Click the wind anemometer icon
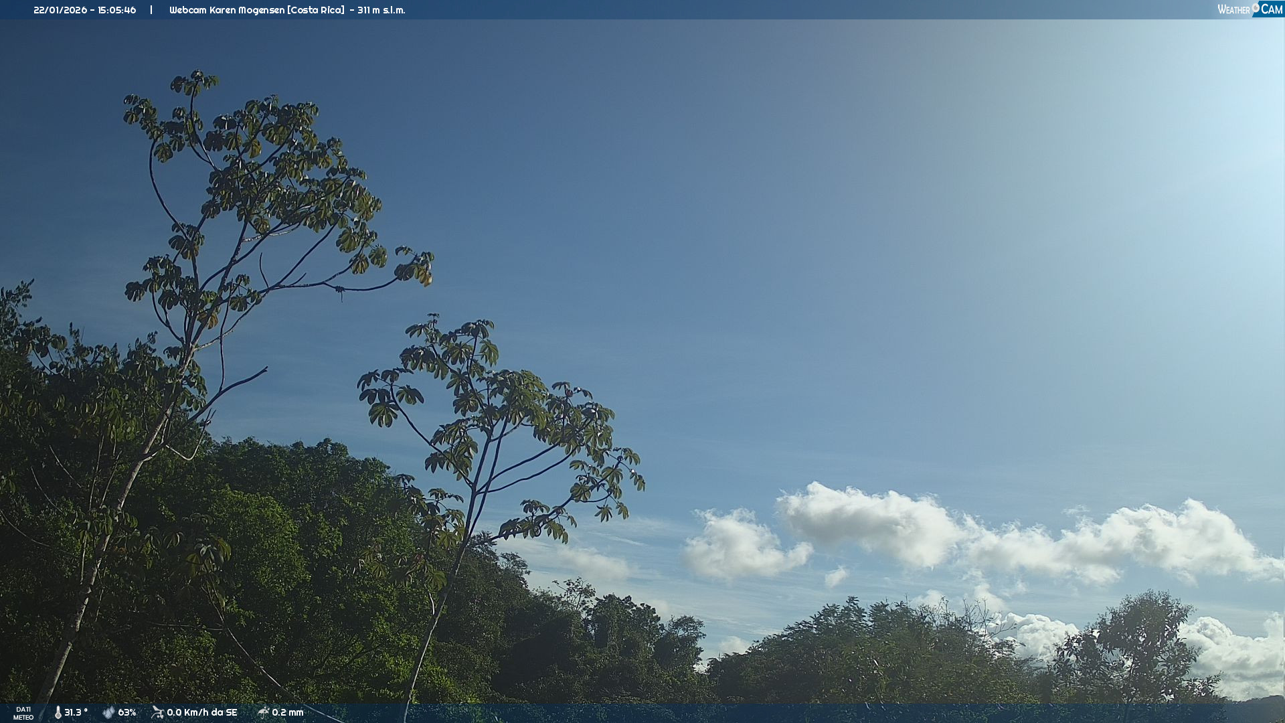 tap(157, 712)
